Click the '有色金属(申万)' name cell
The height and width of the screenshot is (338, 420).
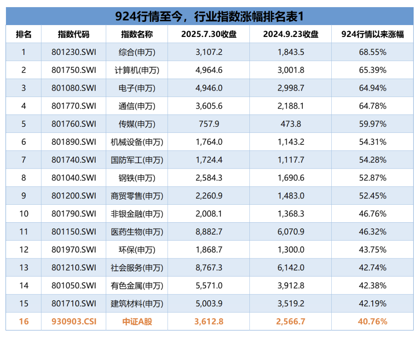137,286
